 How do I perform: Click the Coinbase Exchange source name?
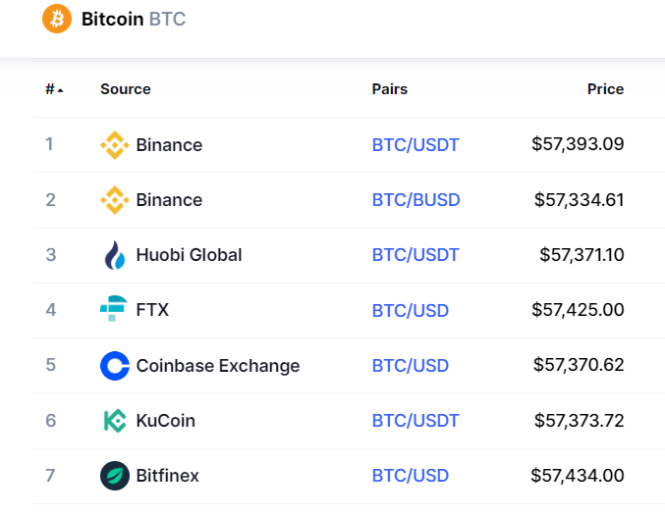pyautogui.click(x=218, y=366)
